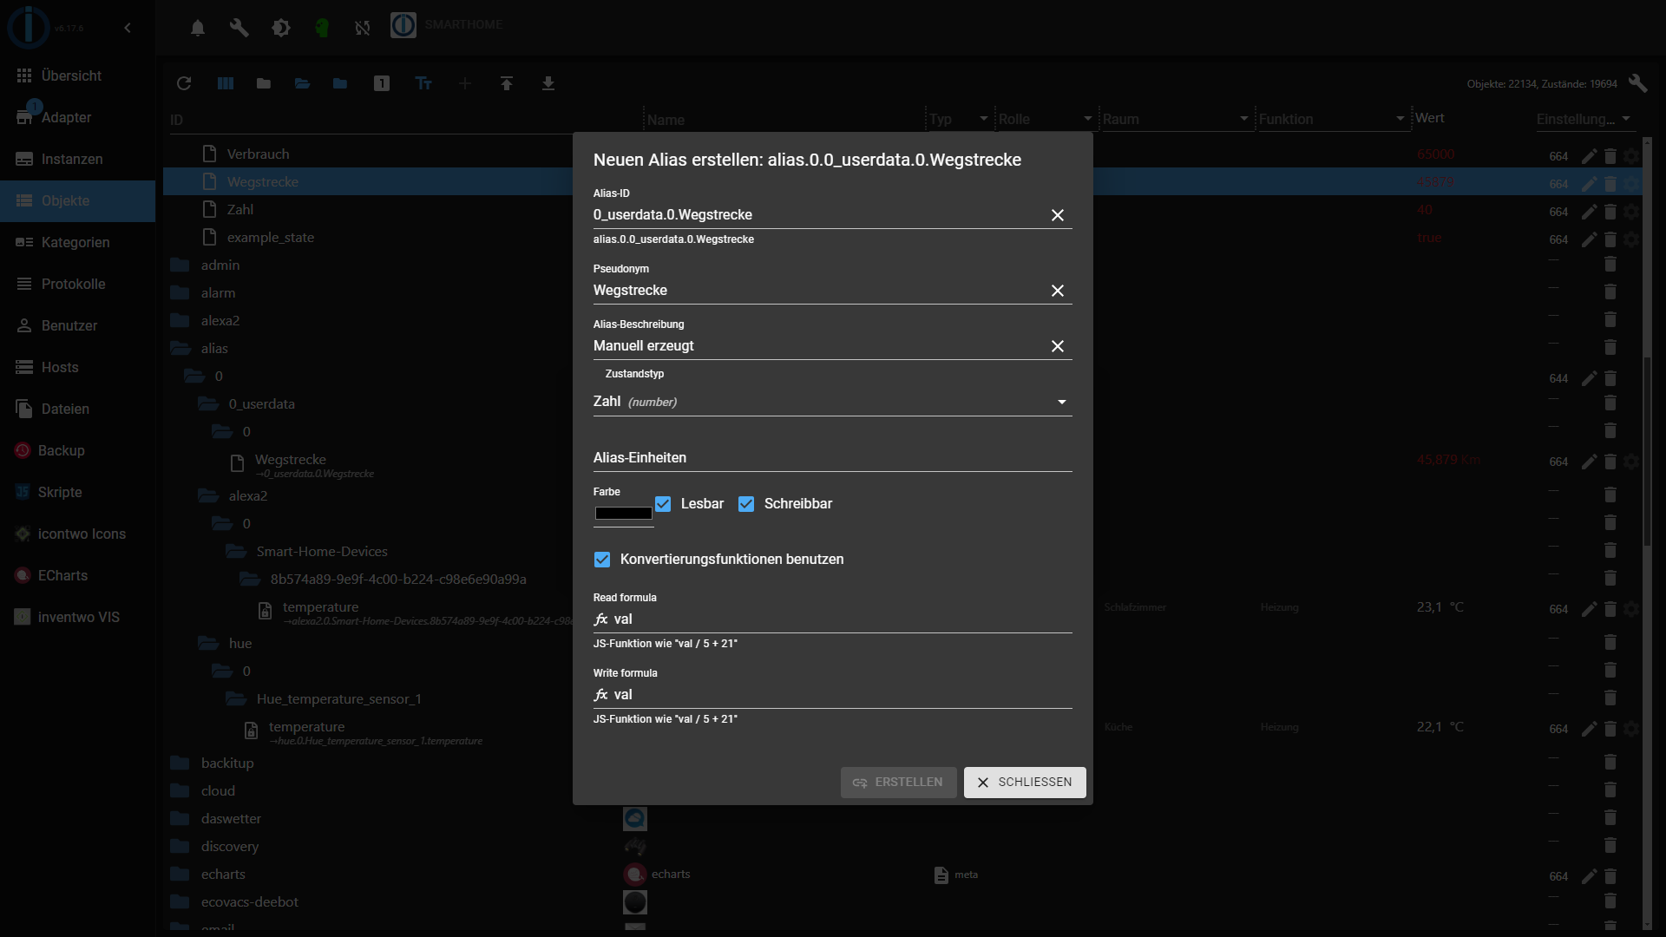Toggle the Lesbar checkbox
Image resolution: width=1666 pixels, height=937 pixels.
tap(663, 504)
